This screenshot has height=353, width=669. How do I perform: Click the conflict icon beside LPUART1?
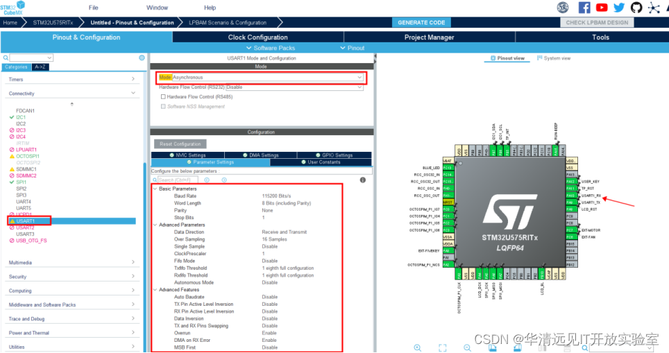pos(12,150)
